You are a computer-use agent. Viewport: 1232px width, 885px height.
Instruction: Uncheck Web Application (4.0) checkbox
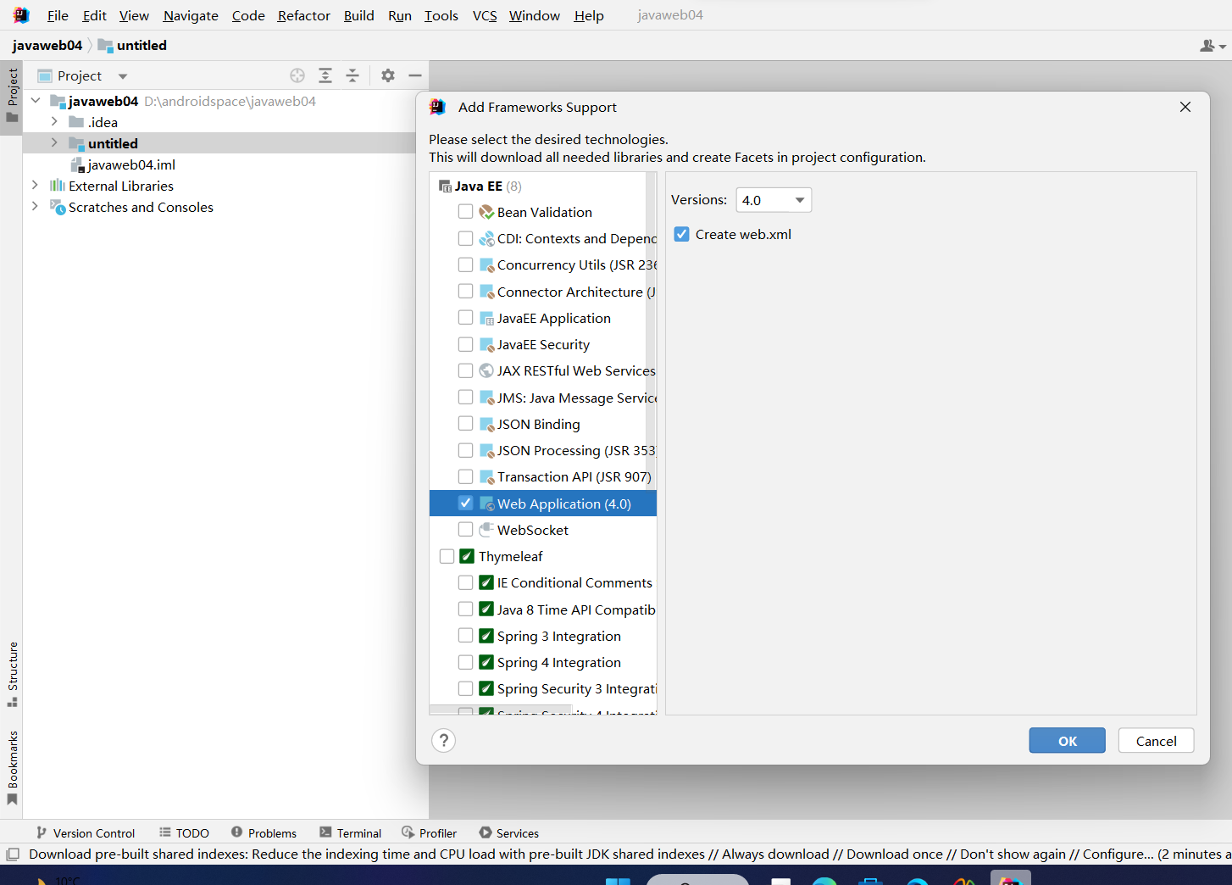tap(465, 503)
